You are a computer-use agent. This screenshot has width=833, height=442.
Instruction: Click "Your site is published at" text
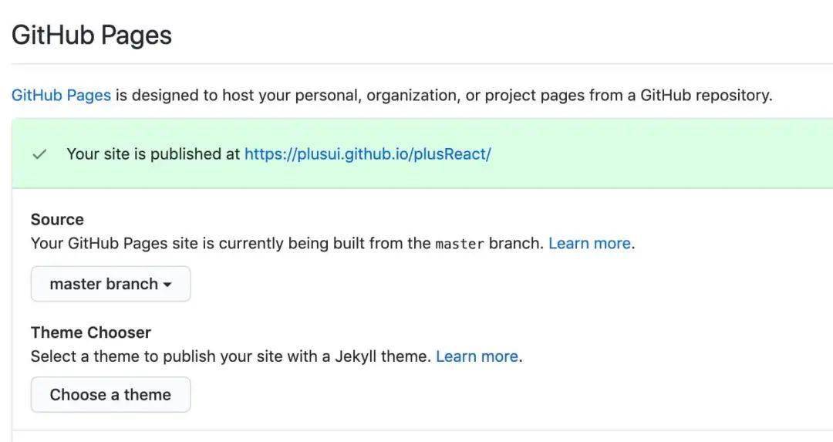(x=153, y=154)
